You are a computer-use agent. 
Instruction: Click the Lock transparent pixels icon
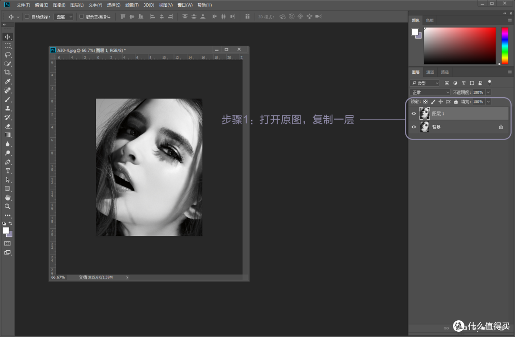[x=425, y=102]
